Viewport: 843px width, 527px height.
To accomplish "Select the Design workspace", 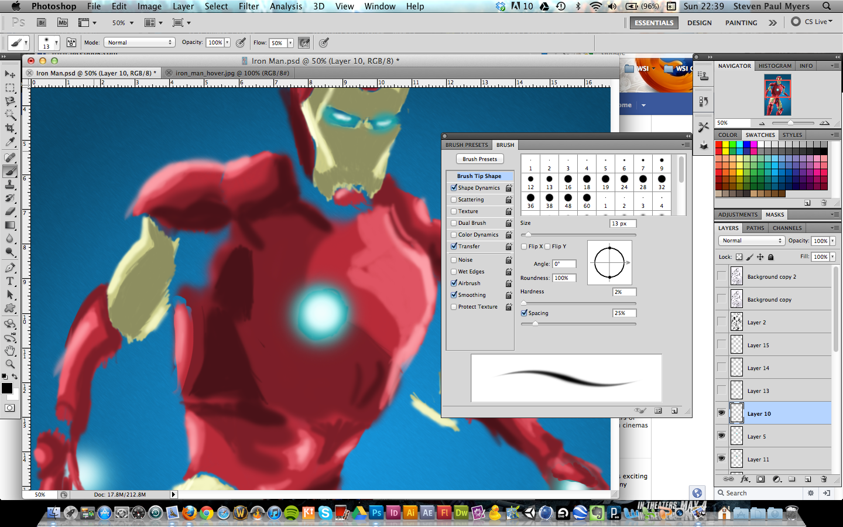I will [700, 23].
